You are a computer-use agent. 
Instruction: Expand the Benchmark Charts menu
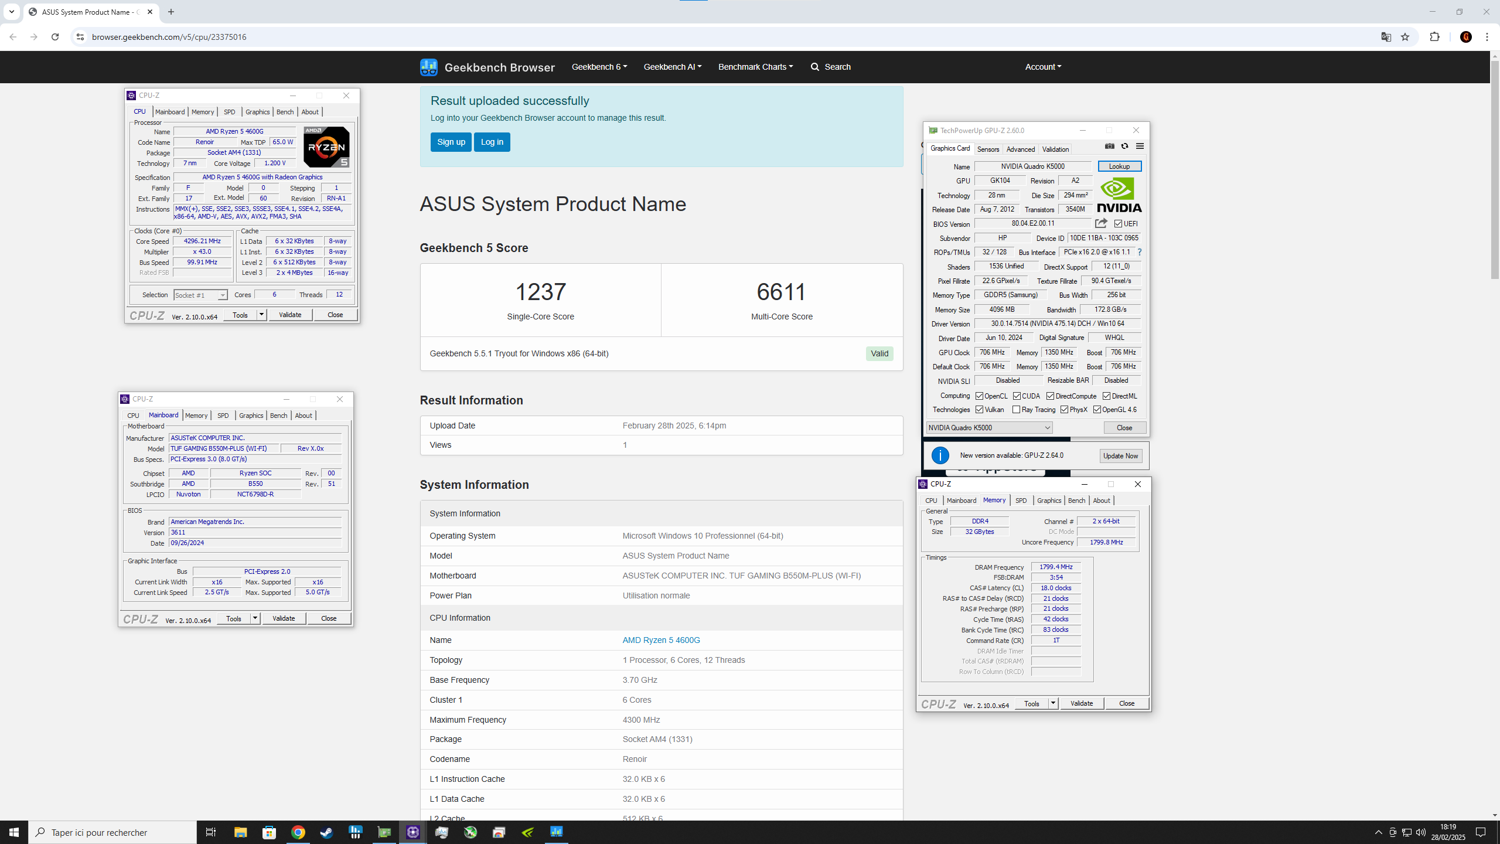click(755, 67)
